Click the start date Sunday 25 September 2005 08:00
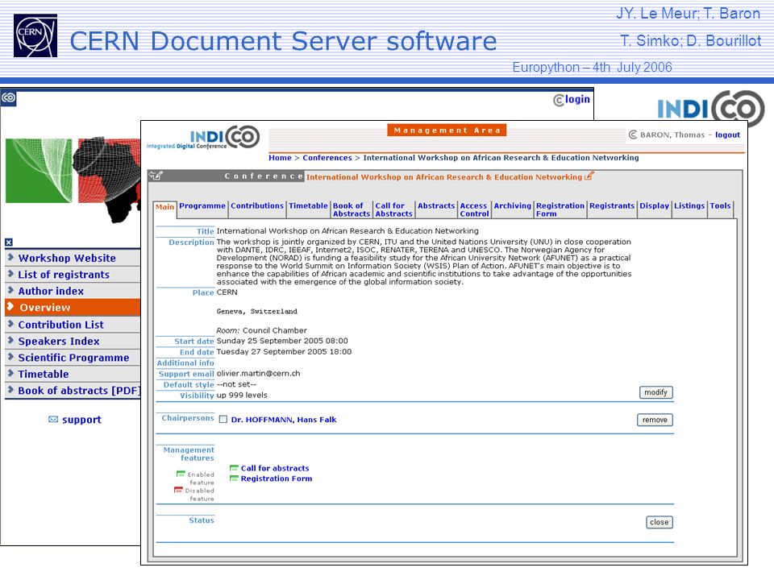The image size is (774, 580). pos(282,341)
